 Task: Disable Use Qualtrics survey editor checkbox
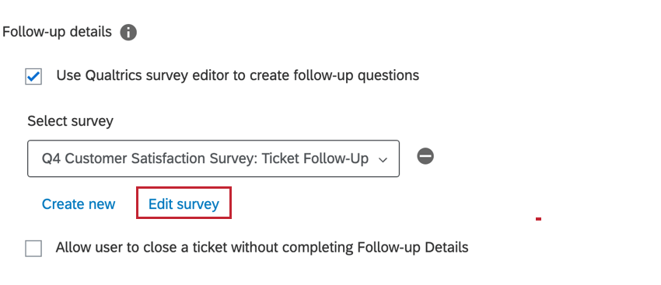point(33,77)
